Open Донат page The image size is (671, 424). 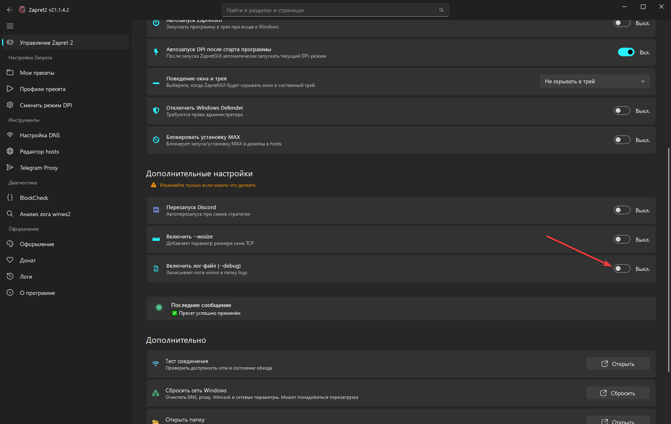[65, 260]
